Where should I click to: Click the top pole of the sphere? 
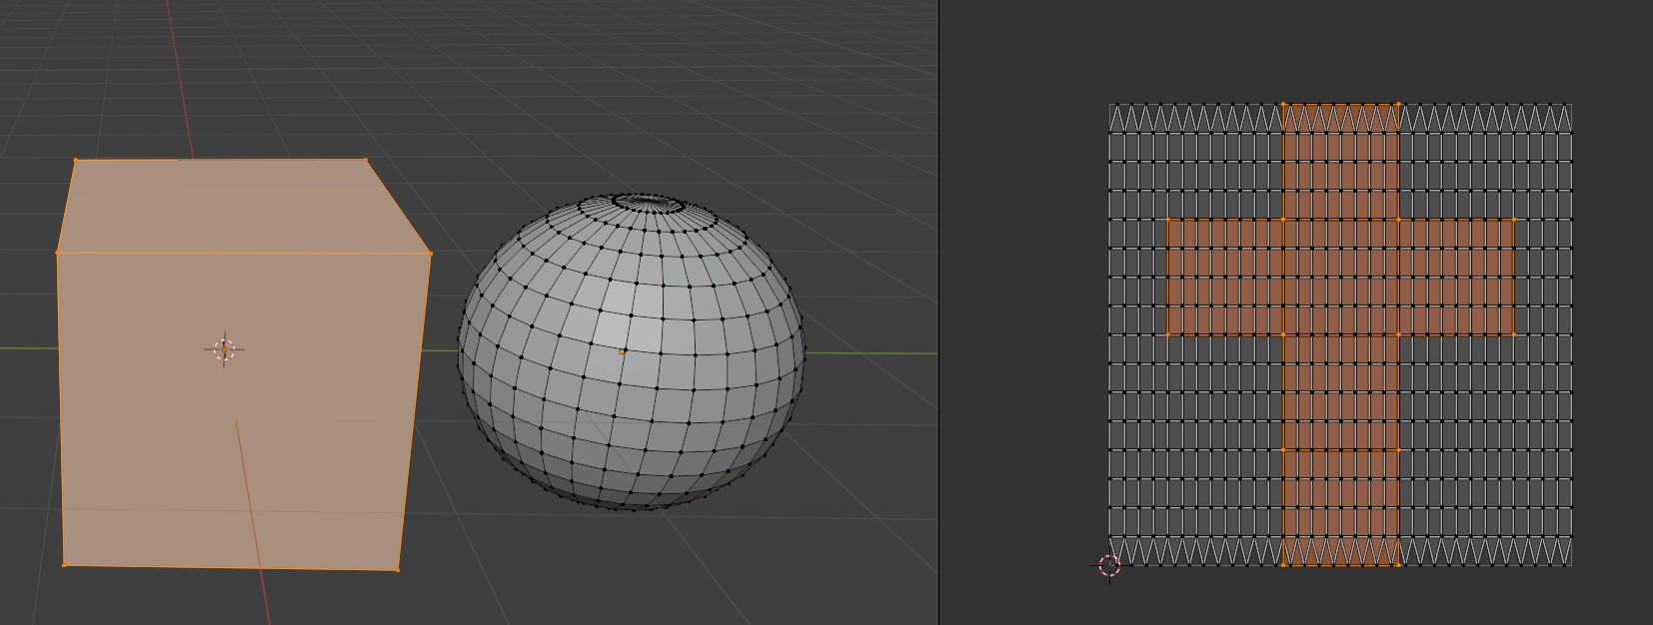(648, 203)
